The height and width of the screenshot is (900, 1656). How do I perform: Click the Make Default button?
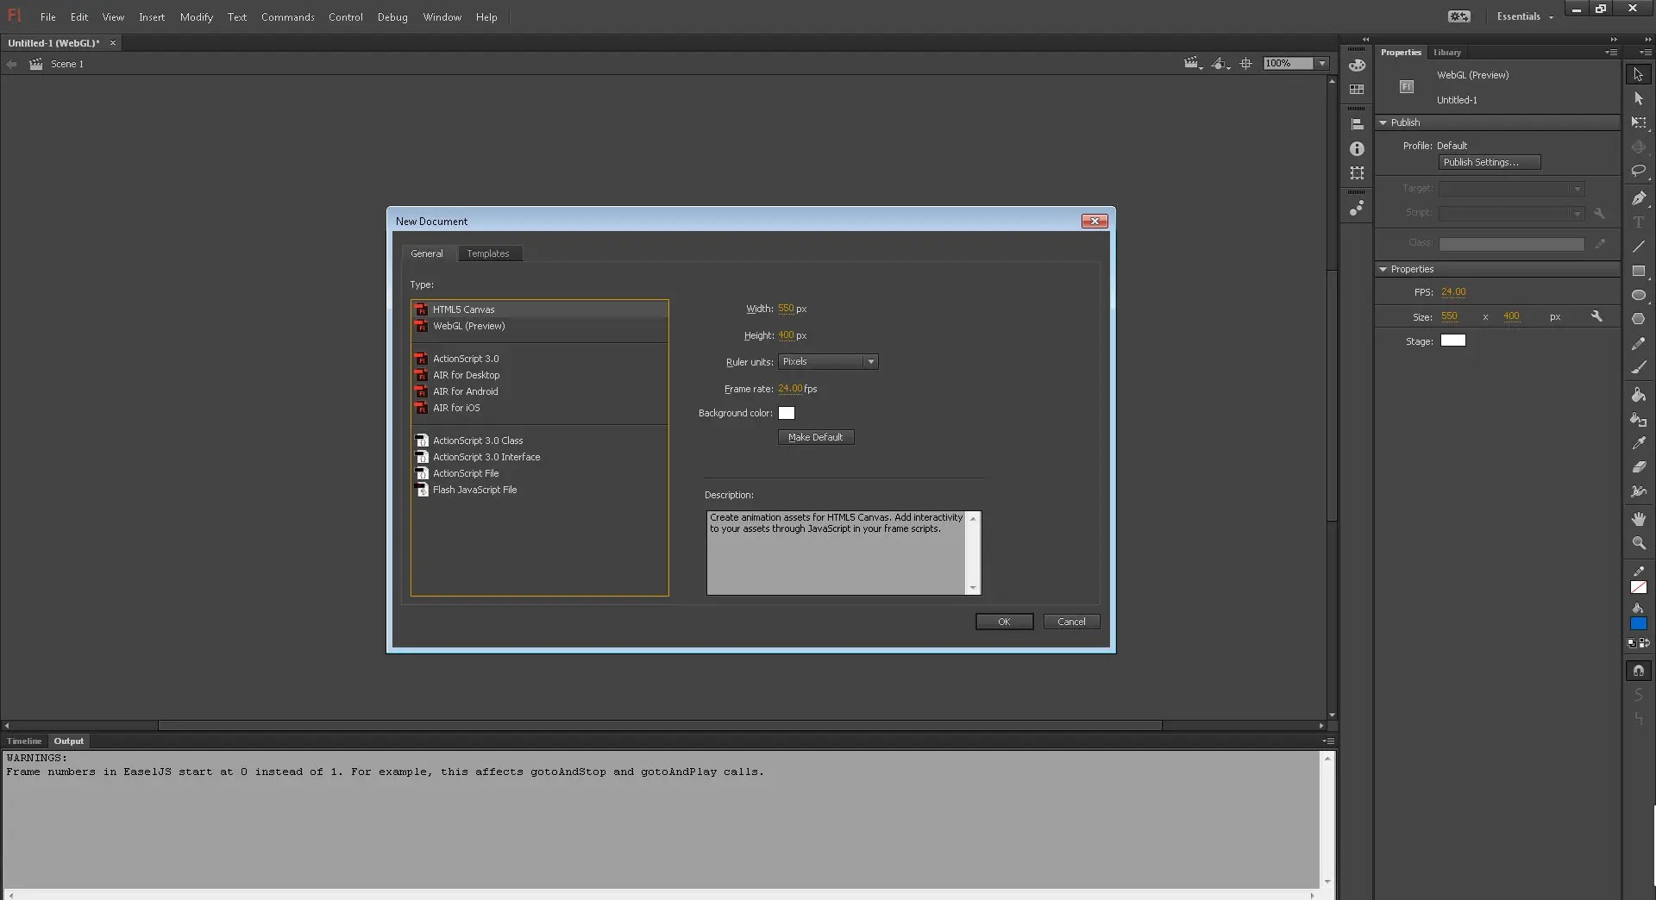[815, 437]
